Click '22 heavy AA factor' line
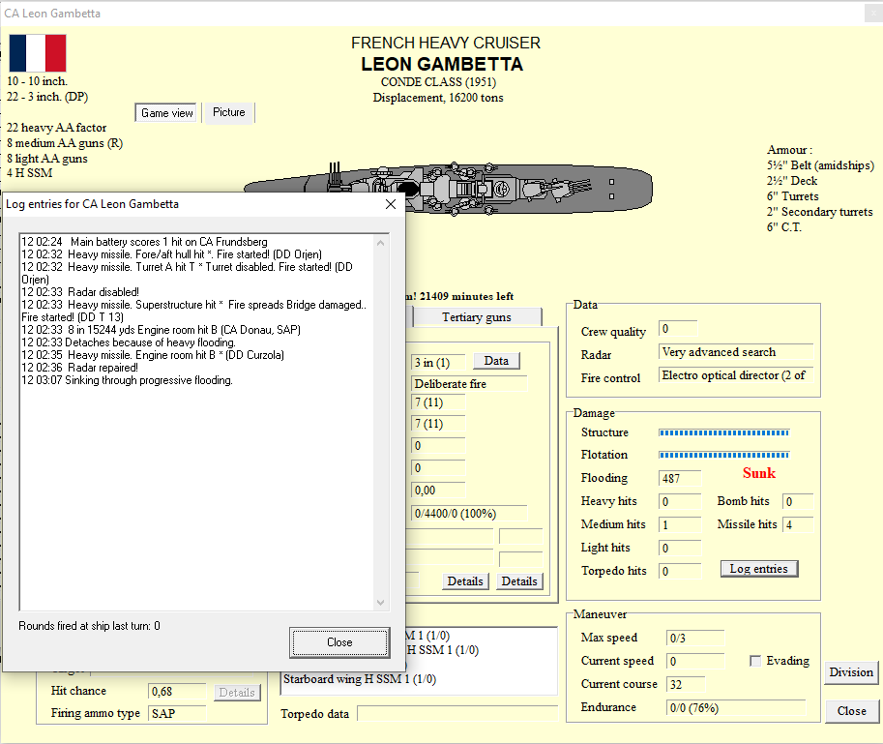883x744 pixels. click(x=56, y=128)
